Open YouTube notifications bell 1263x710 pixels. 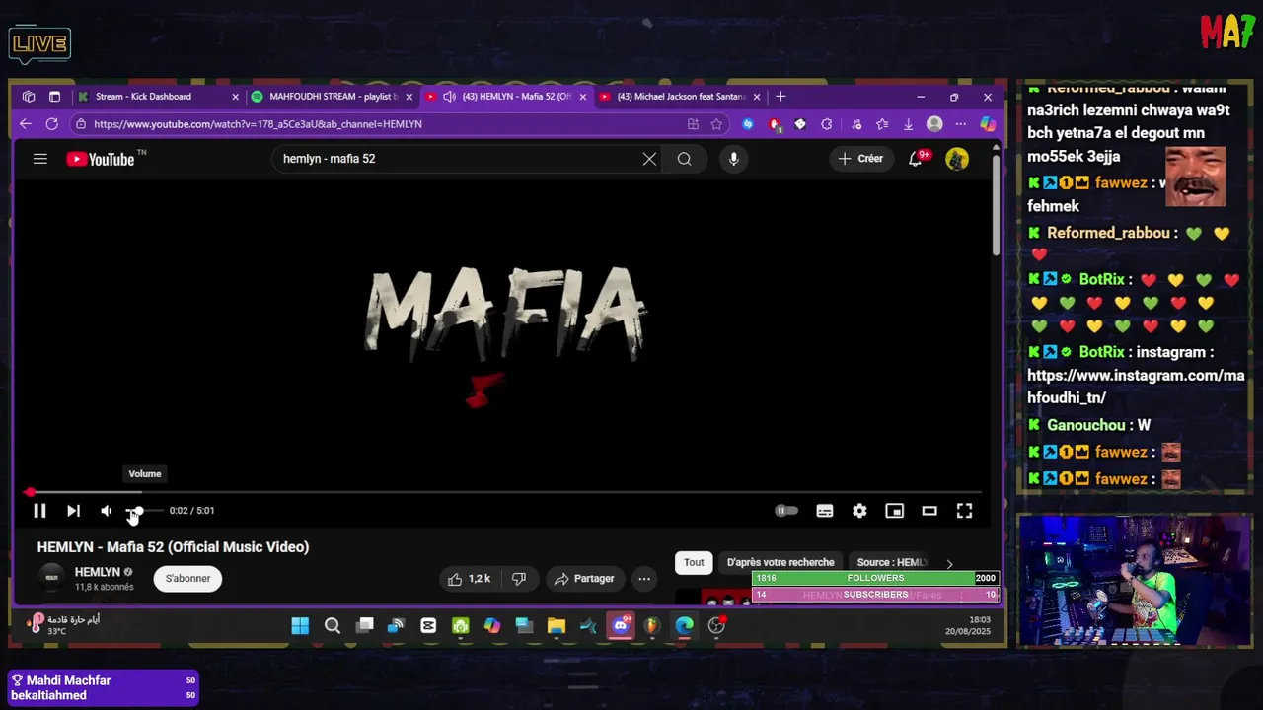coord(917,159)
